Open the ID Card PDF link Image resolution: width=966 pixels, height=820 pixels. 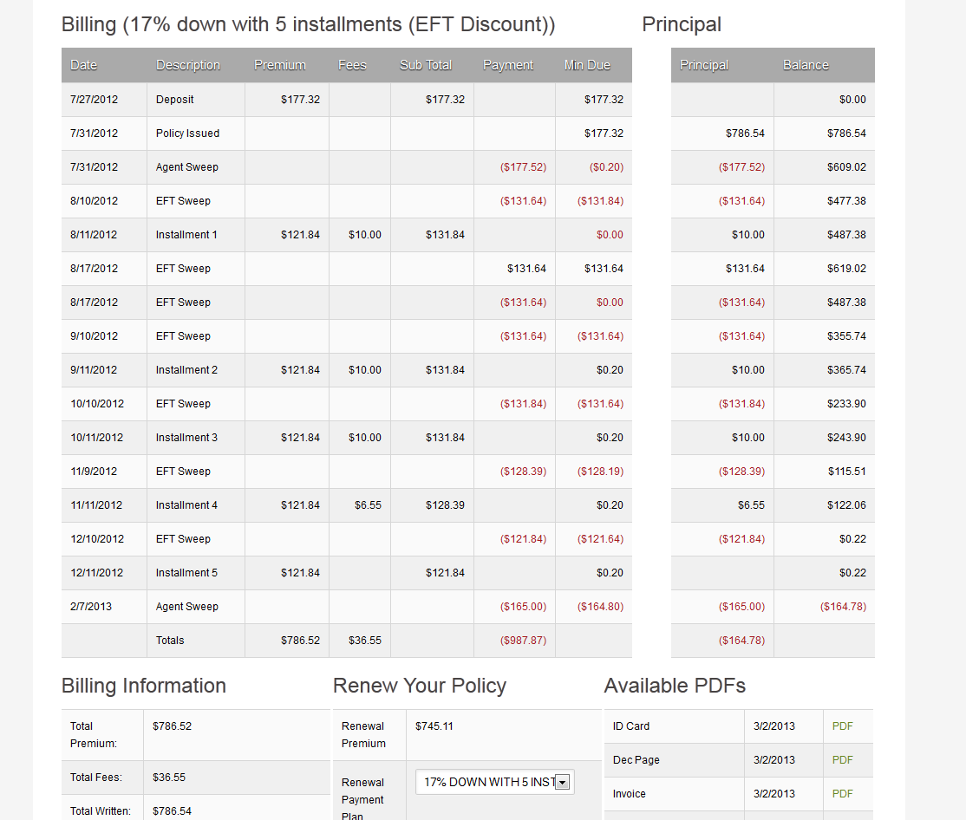[842, 726]
